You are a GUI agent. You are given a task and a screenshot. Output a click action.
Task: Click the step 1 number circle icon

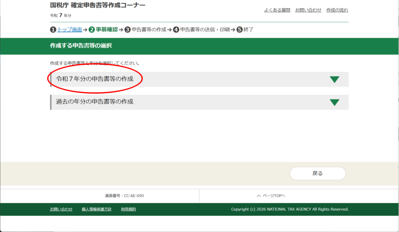coord(53,30)
